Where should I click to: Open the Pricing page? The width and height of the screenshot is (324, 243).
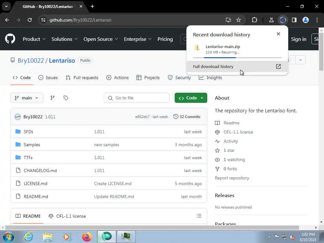click(165, 39)
